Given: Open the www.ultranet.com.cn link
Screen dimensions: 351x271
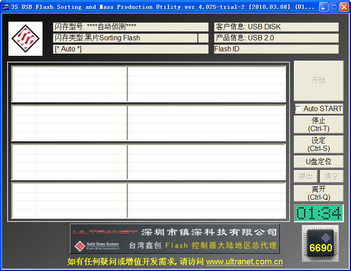Looking at the screenshot, I should 244,262.
